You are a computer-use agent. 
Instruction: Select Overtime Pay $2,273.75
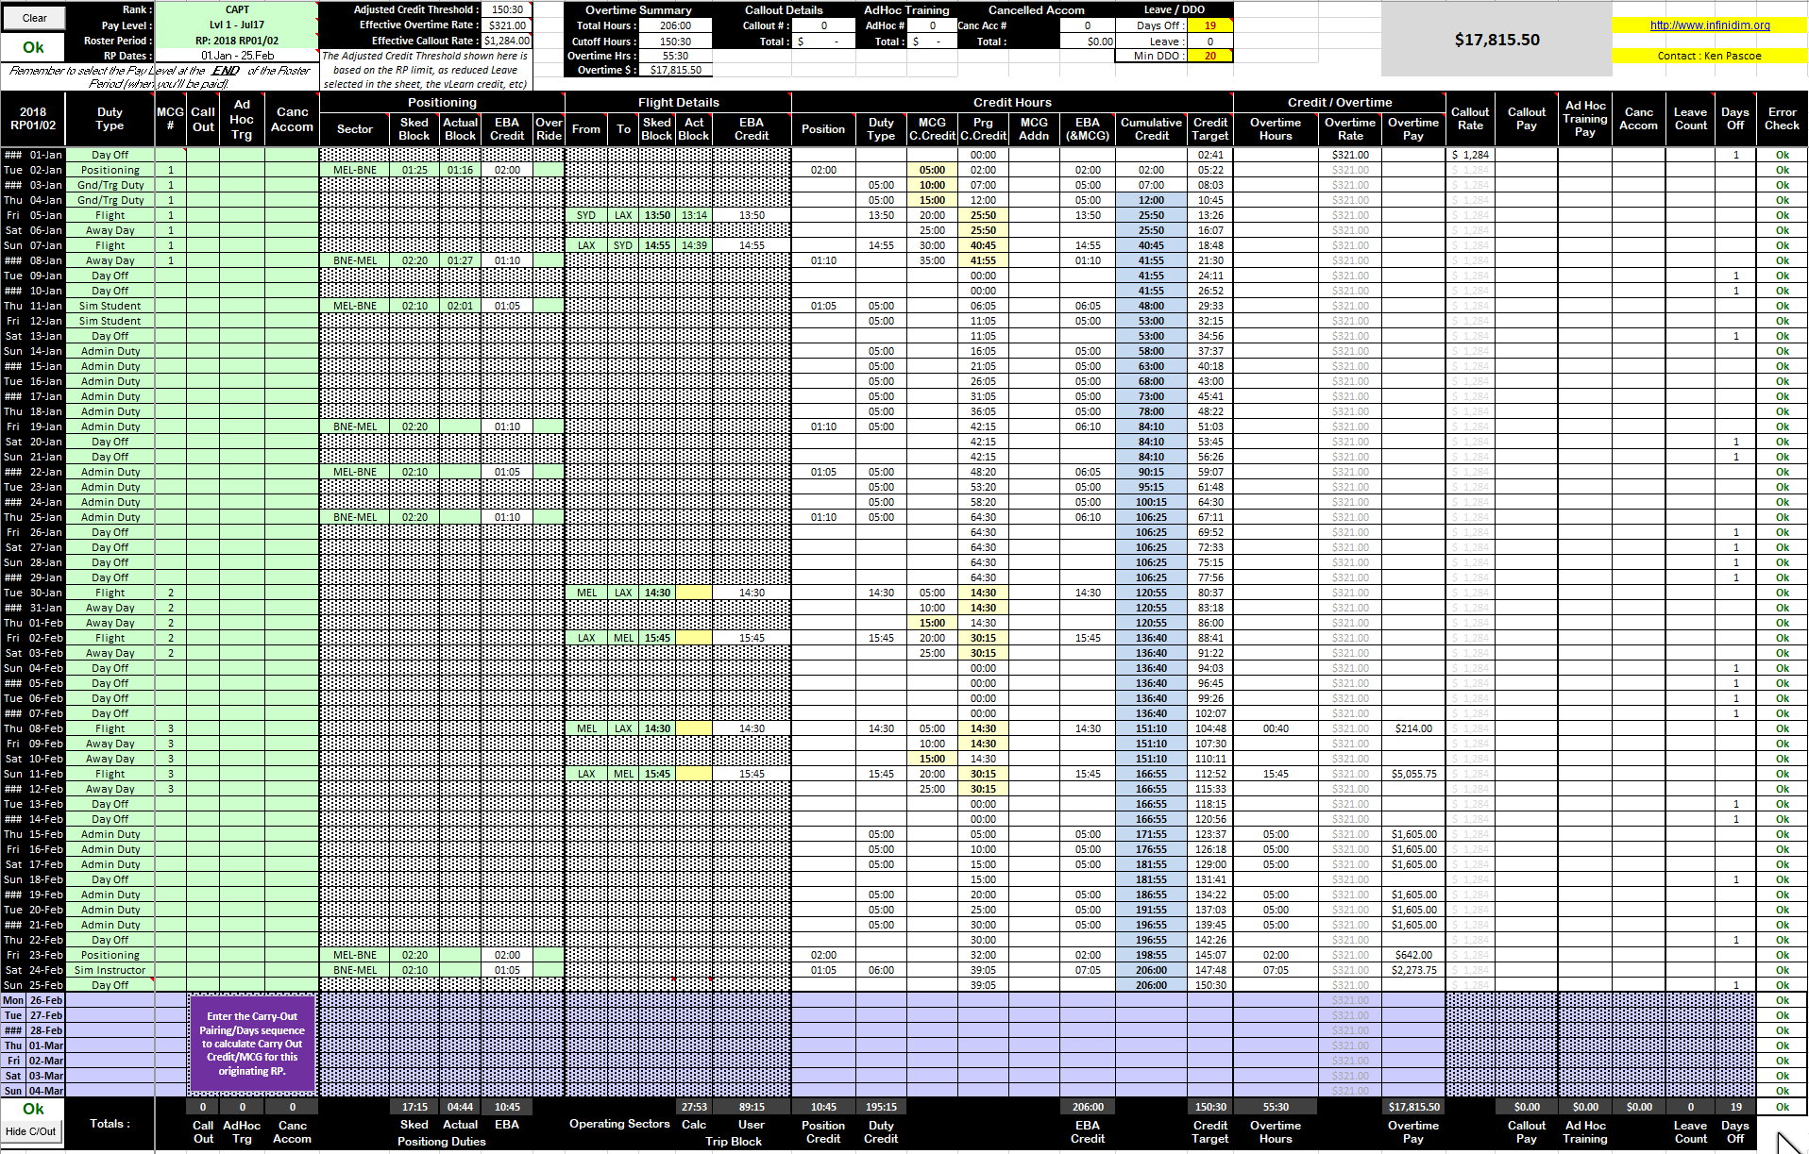click(x=1413, y=970)
